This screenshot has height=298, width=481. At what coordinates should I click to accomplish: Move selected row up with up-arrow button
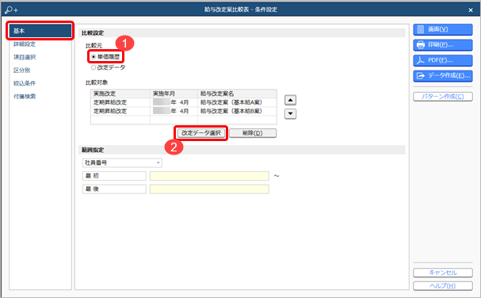coord(290,100)
